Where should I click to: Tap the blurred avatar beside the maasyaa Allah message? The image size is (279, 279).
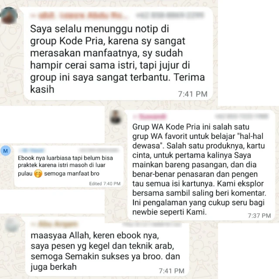click(x=12, y=225)
